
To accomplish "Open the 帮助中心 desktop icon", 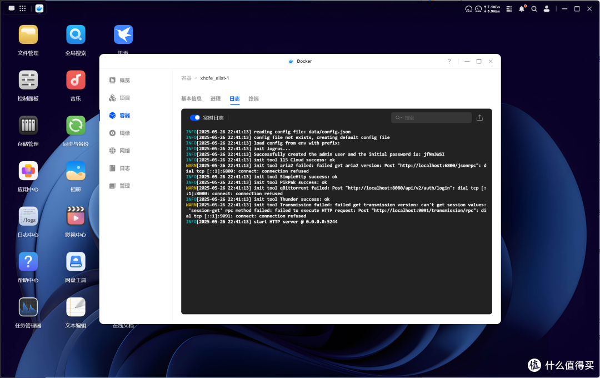I will [x=28, y=262].
